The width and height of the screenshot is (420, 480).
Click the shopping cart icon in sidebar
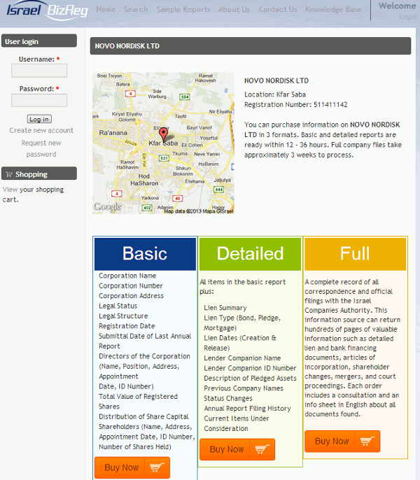click(9, 174)
